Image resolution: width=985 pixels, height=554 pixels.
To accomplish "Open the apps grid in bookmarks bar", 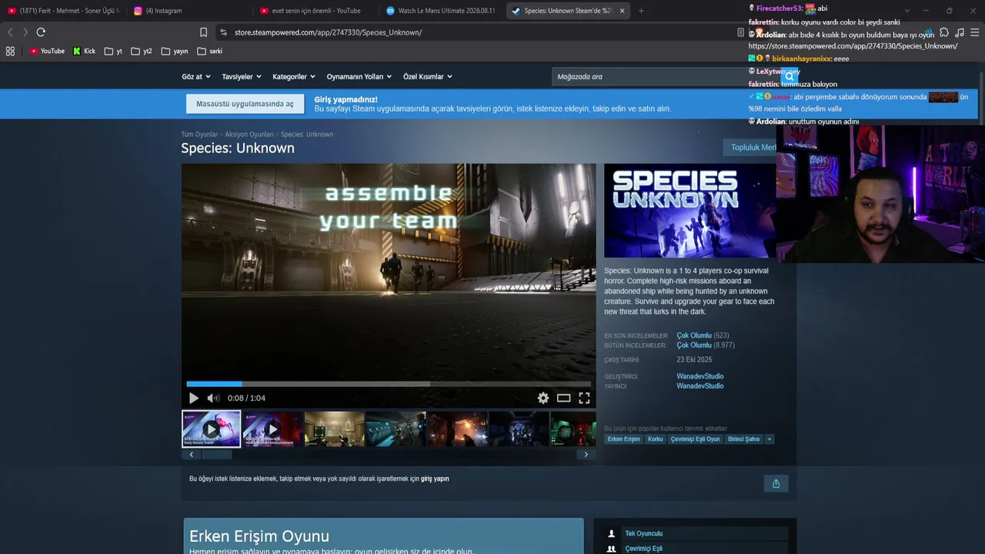I will 10,52.
